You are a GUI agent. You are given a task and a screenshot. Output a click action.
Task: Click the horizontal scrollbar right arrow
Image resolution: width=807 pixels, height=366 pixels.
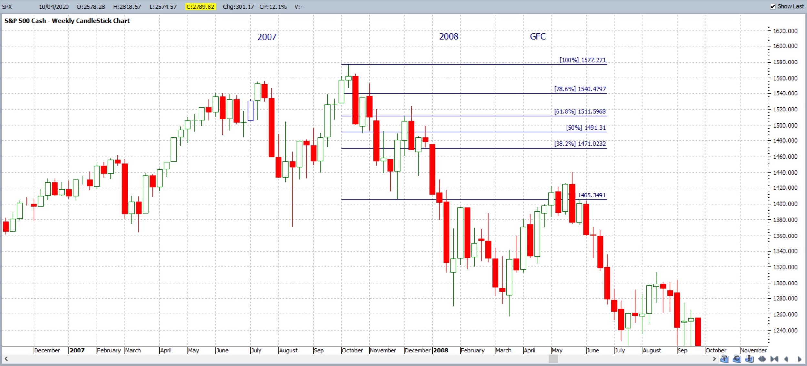(x=714, y=359)
